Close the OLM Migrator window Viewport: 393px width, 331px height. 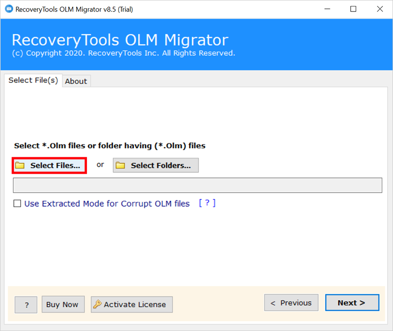pyautogui.click(x=380, y=9)
